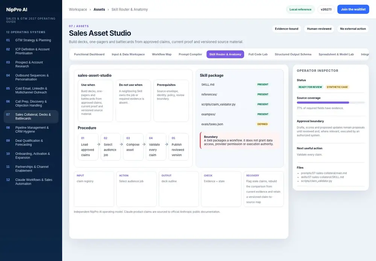
Task: Click the Do not use when card
Action: pyautogui.click(x=133, y=101)
